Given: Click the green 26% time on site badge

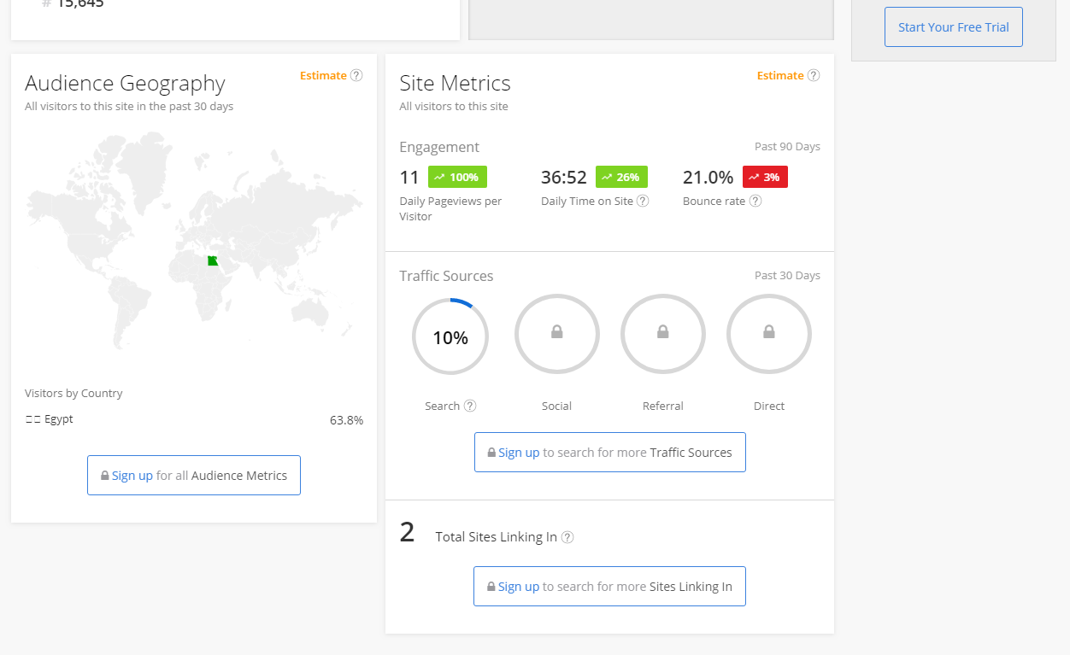Looking at the screenshot, I should tap(621, 177).
